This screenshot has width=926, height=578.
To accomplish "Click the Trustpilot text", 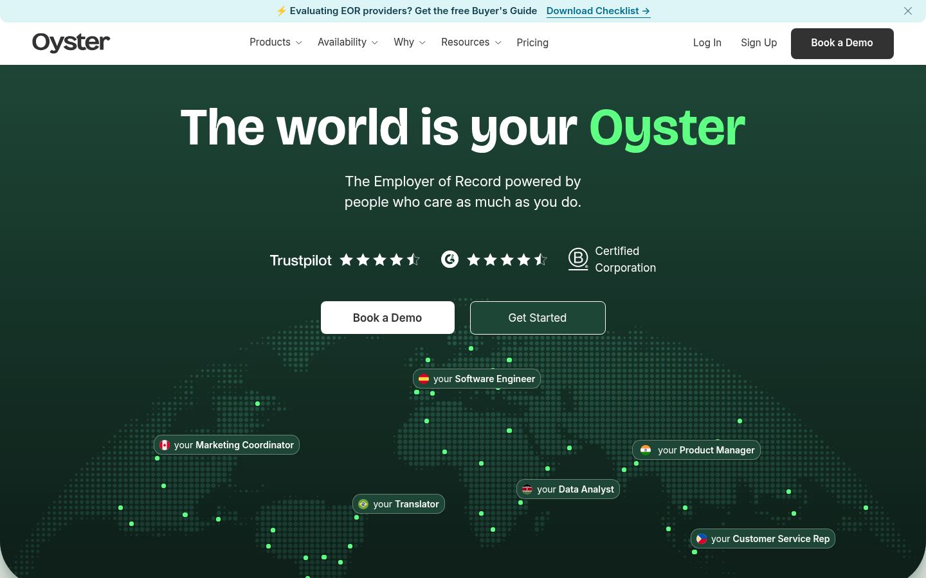I will (300, 260).
